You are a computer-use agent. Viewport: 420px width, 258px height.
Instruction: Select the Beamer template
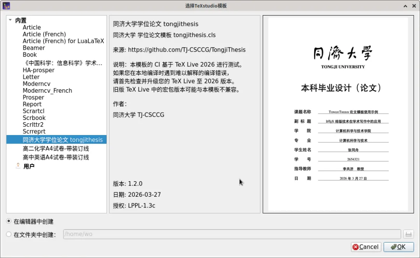(x=34, y=48)
